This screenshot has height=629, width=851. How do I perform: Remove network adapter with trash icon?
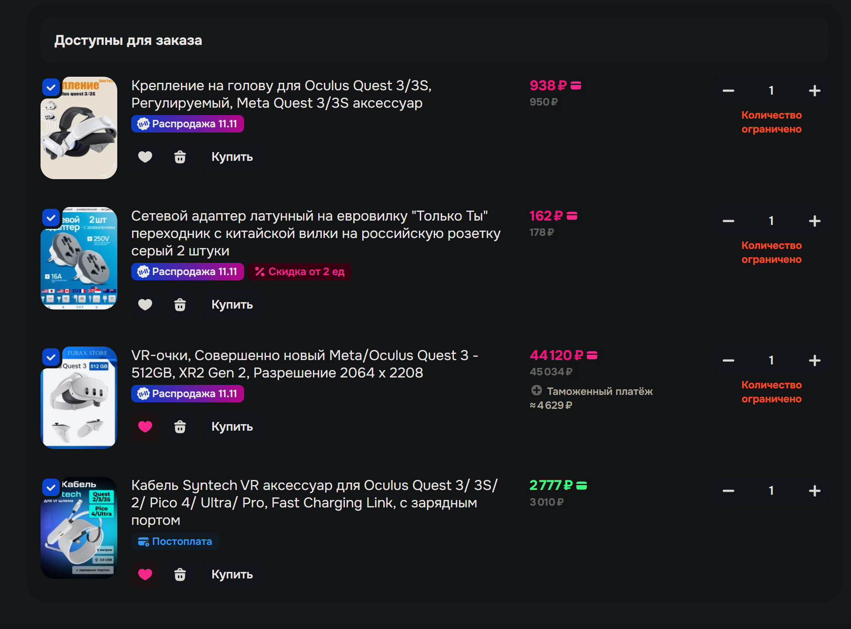[x=180, y=305]
